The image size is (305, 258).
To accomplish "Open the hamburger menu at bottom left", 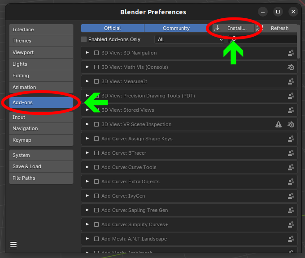I will pos(13,245).
